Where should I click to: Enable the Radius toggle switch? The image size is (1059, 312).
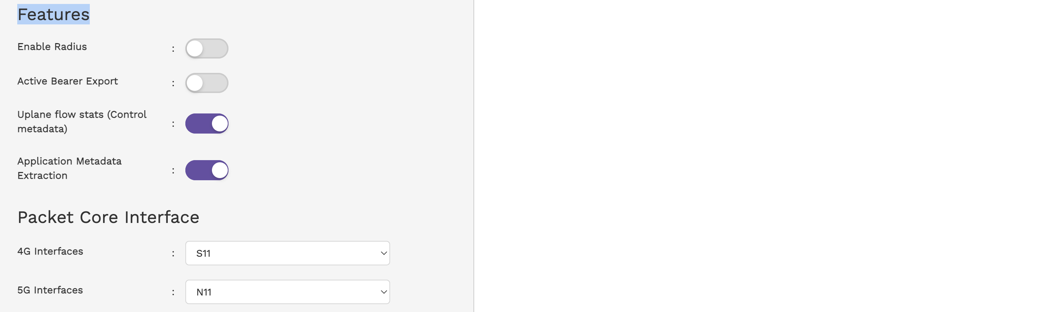(207, 48)
